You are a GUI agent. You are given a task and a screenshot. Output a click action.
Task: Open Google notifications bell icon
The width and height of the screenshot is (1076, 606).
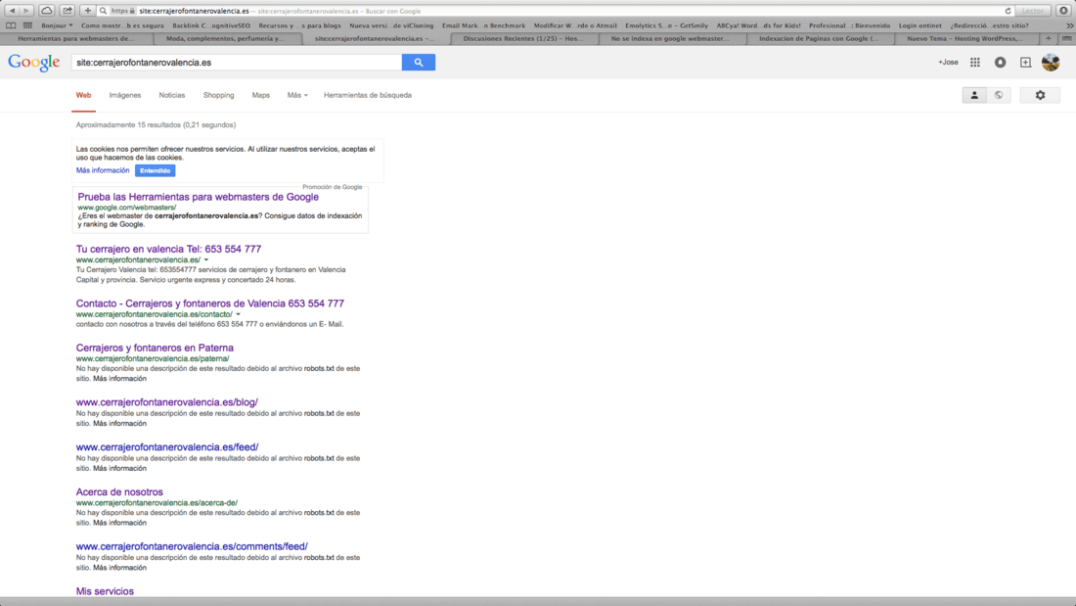[x=1001, y=63]
